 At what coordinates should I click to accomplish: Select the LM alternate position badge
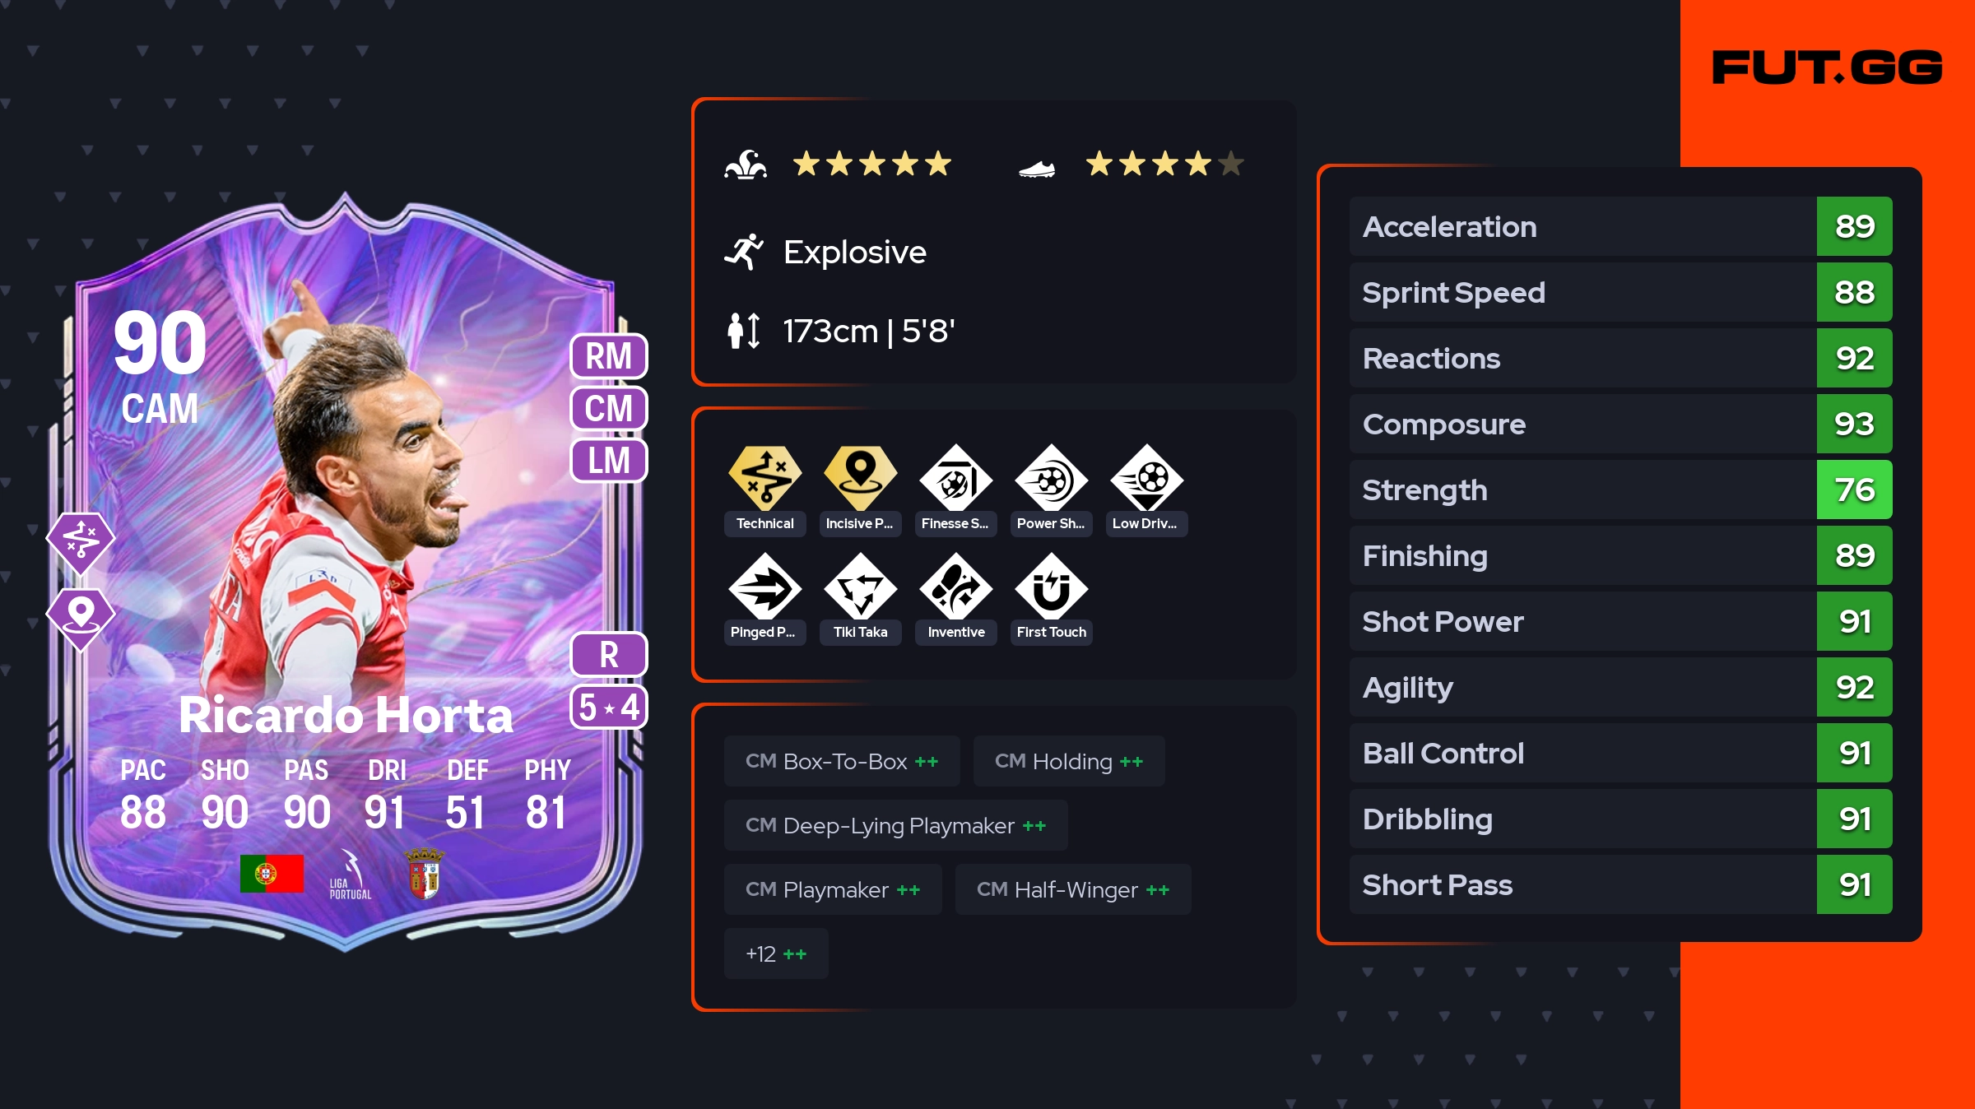(x=609, y=461)
